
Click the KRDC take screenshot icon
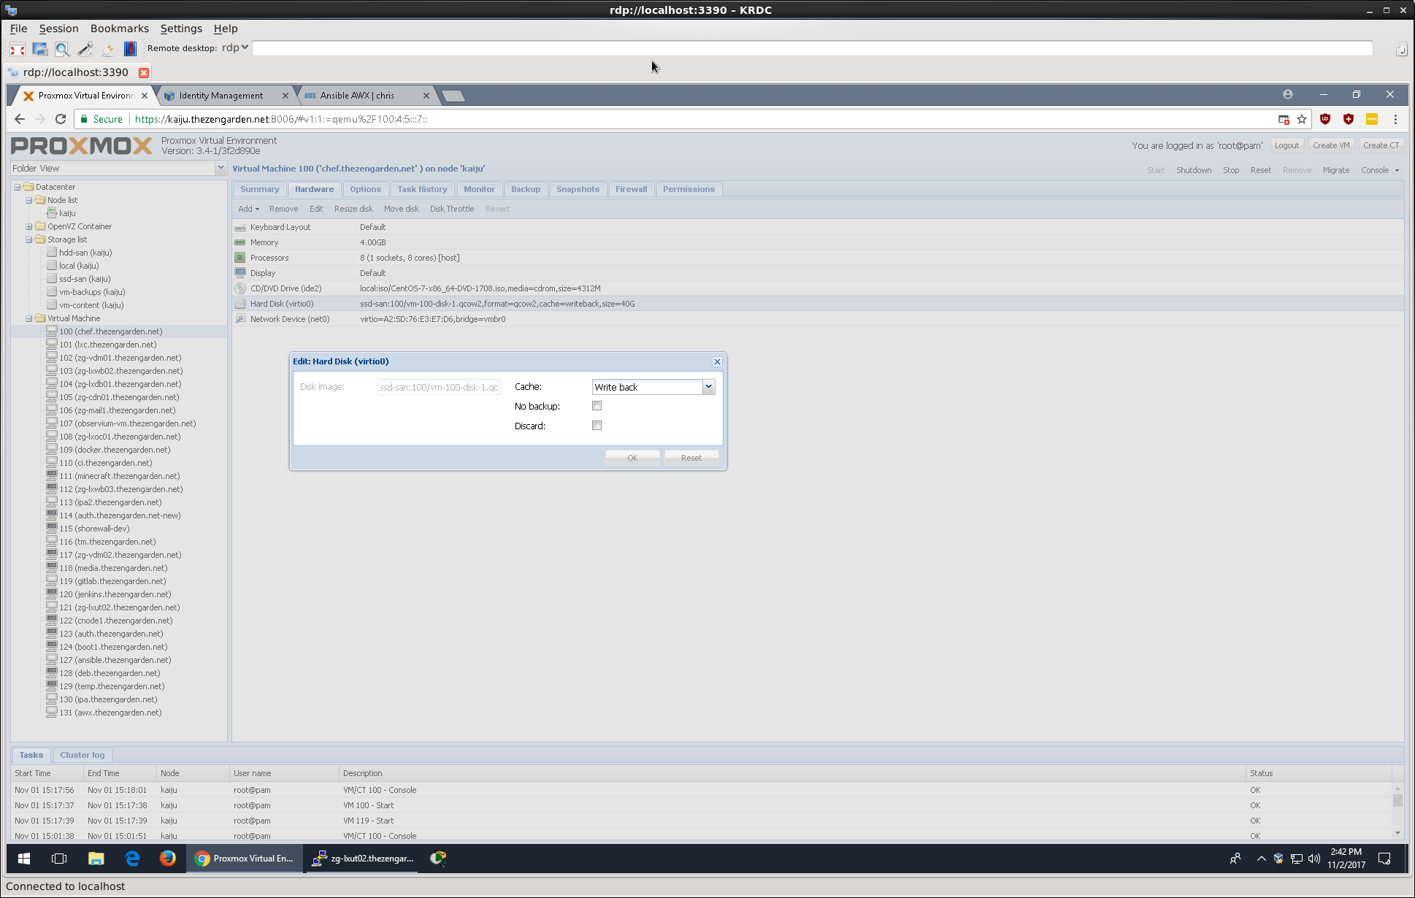coord(40,49)
